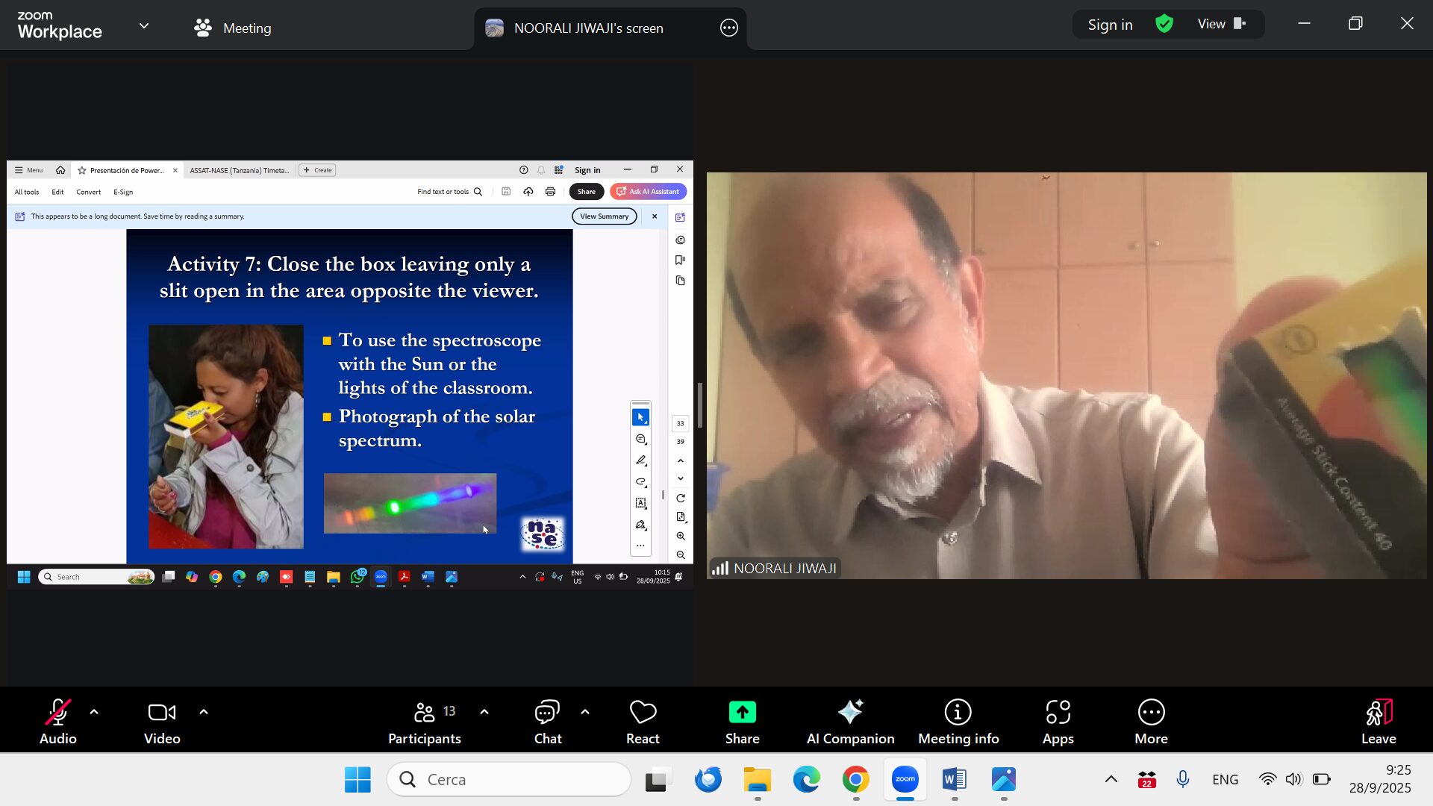Expand the audio options arrow

[94, 712]
